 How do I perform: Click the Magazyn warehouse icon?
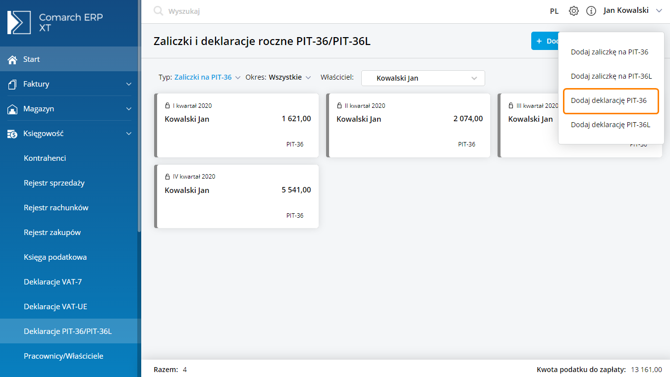pyautogui.click(x=12, y=109)
